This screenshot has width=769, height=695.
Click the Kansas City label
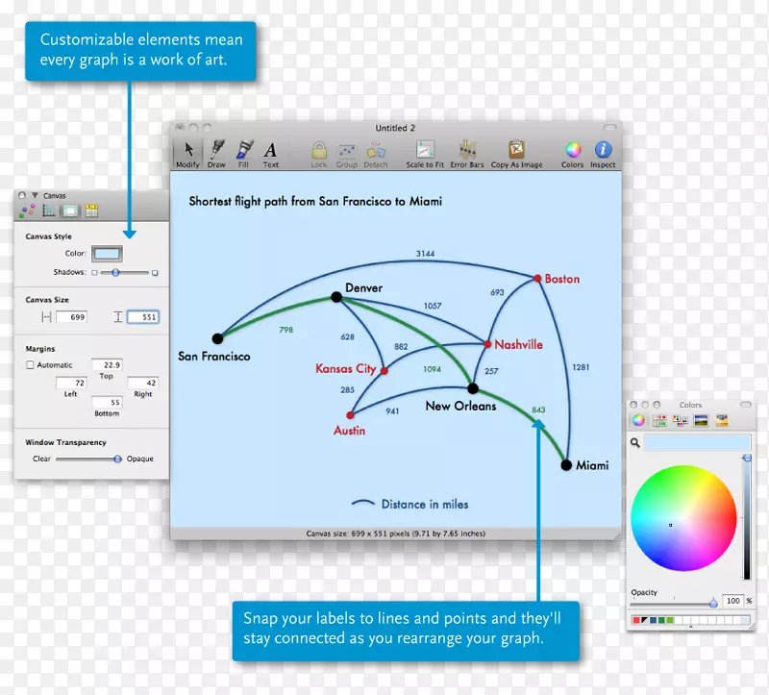coord(346,368)
